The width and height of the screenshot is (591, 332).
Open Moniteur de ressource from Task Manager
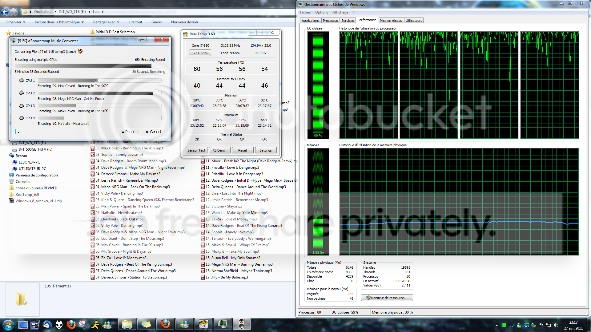(x=387, y=298)
